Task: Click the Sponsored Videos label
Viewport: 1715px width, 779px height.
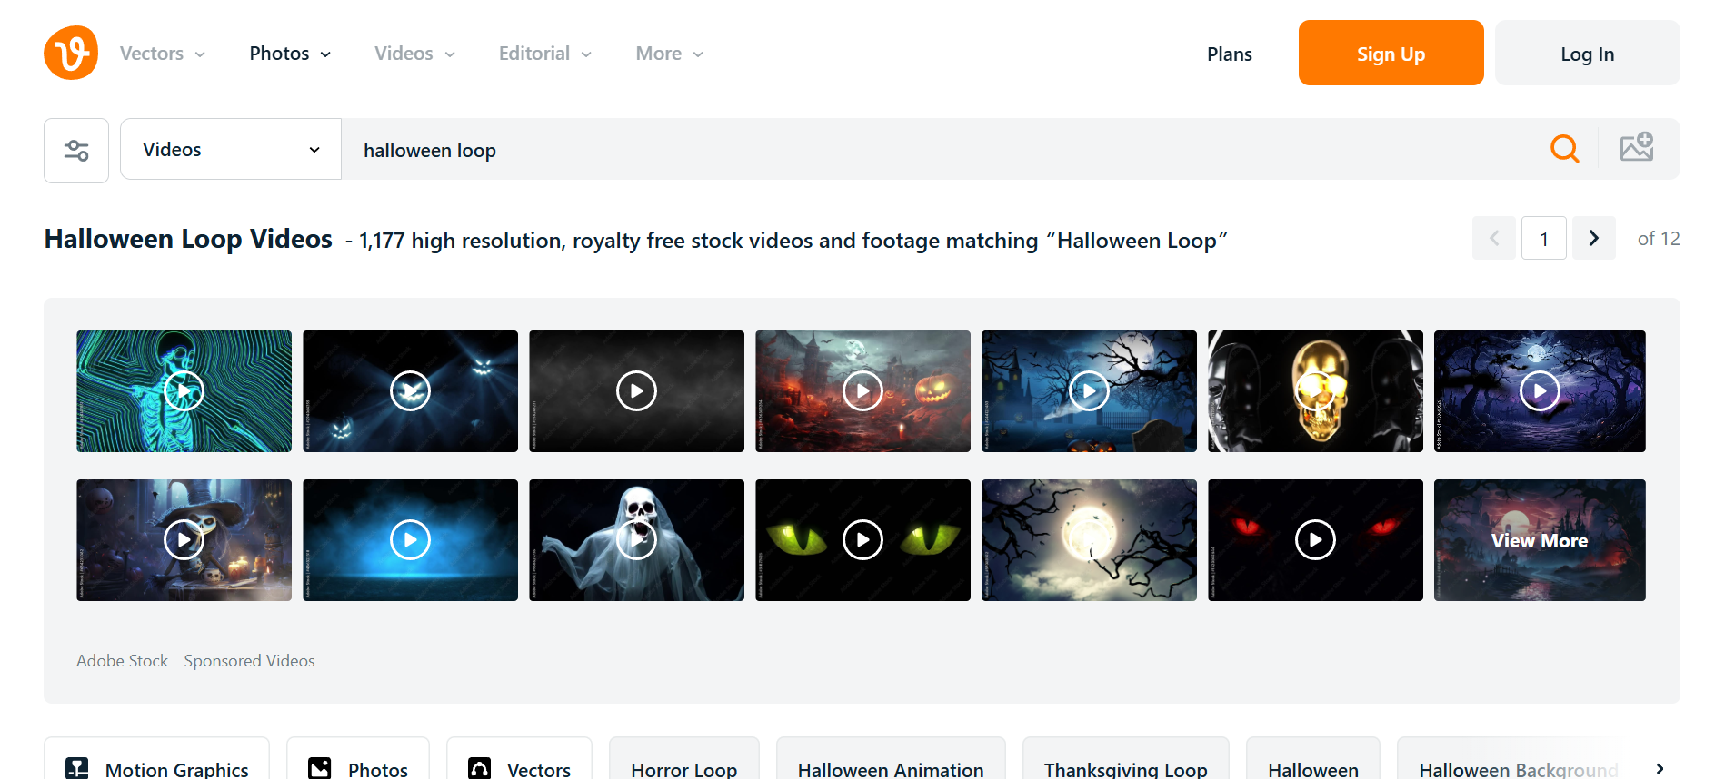Action: (x=249, y=661)
